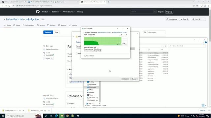Switch to the Code tab
Viewport: 211px width, 118px height.
click(x=8, y=25)
